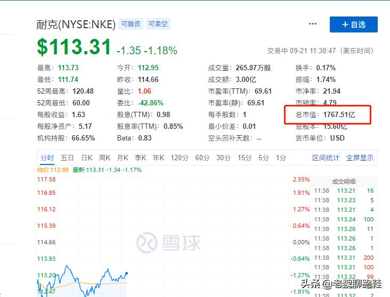This screenshot has height=297, width=390.
Task: Click the 均价:112.89 average price label
Action: tap(53, 170)
